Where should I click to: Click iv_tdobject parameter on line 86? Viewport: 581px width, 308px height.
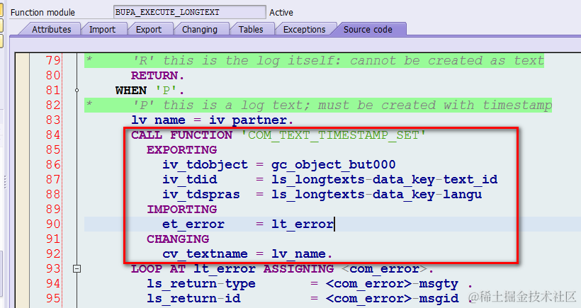(x=205, y=165)
